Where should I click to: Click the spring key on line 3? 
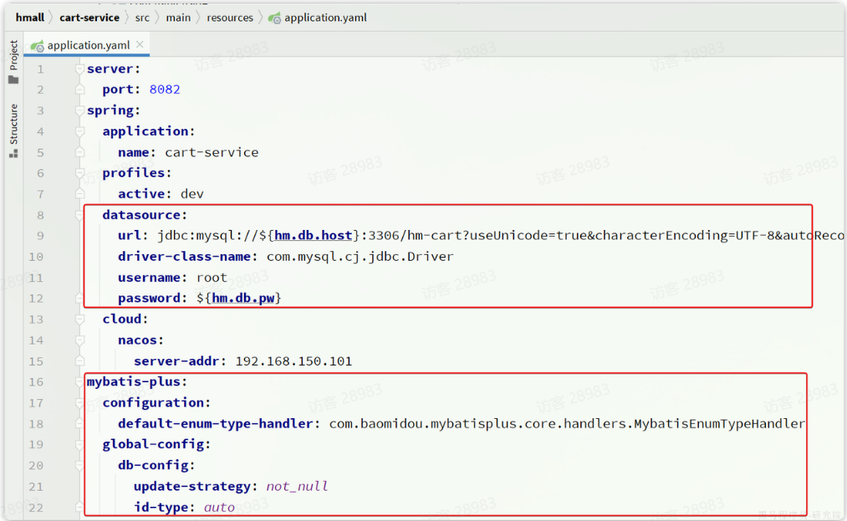click(x=110, y=110)
